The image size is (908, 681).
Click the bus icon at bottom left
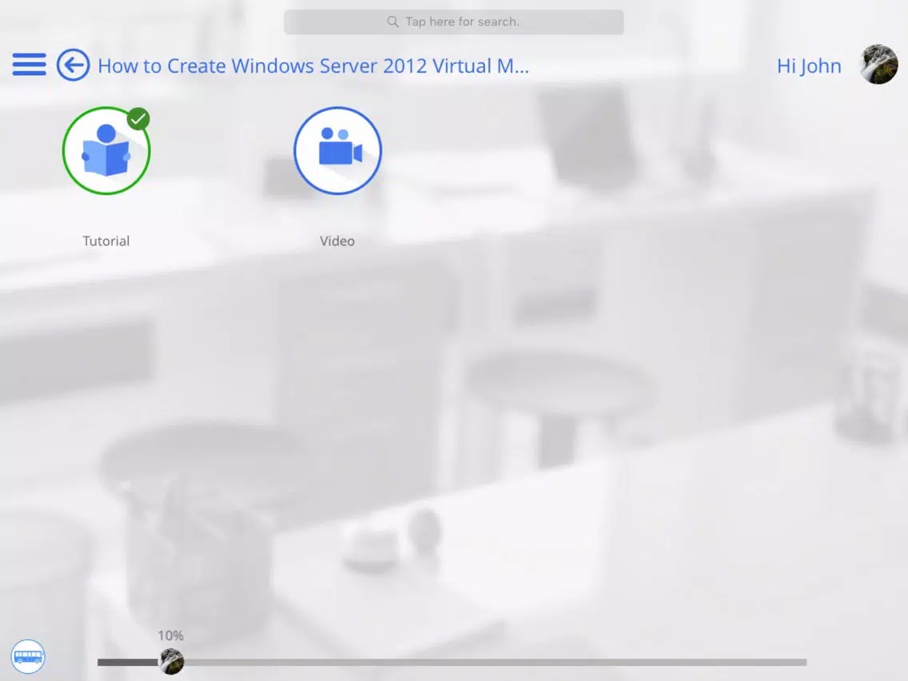pyautogui.click(x=28, y=657)
